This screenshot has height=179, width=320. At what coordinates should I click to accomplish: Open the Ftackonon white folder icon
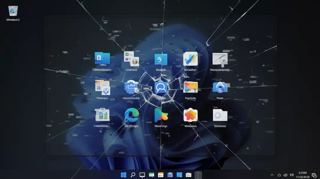(220, 115)
